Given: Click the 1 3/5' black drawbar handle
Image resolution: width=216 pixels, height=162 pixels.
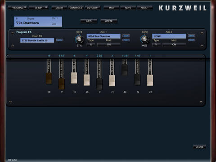Looking at the screenshot, I should (125, 70).
